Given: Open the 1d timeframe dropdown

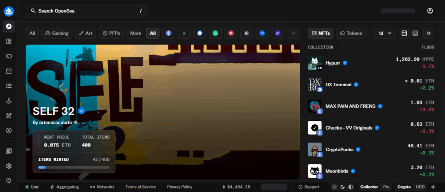Looking at the screenshot, I should click(x=385, y=33).
